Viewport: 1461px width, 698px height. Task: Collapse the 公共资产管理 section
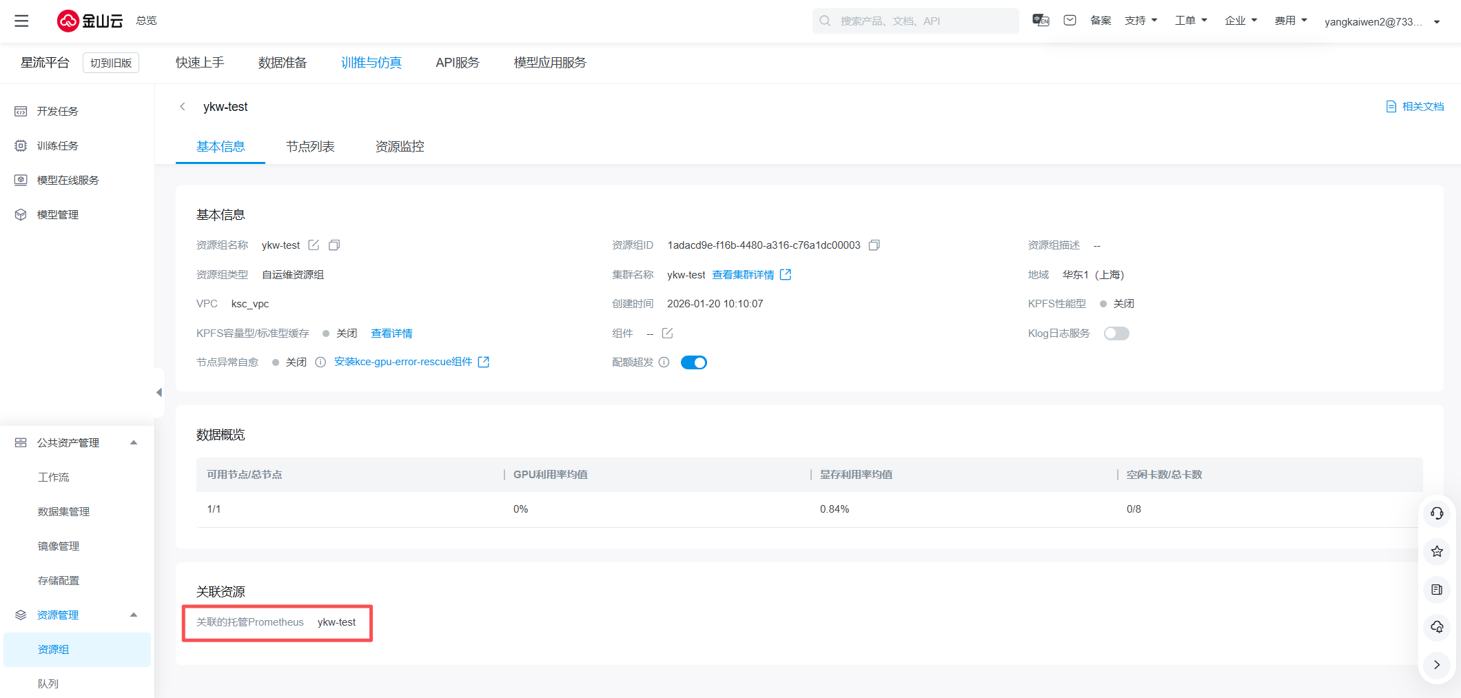tap(134, 442)
